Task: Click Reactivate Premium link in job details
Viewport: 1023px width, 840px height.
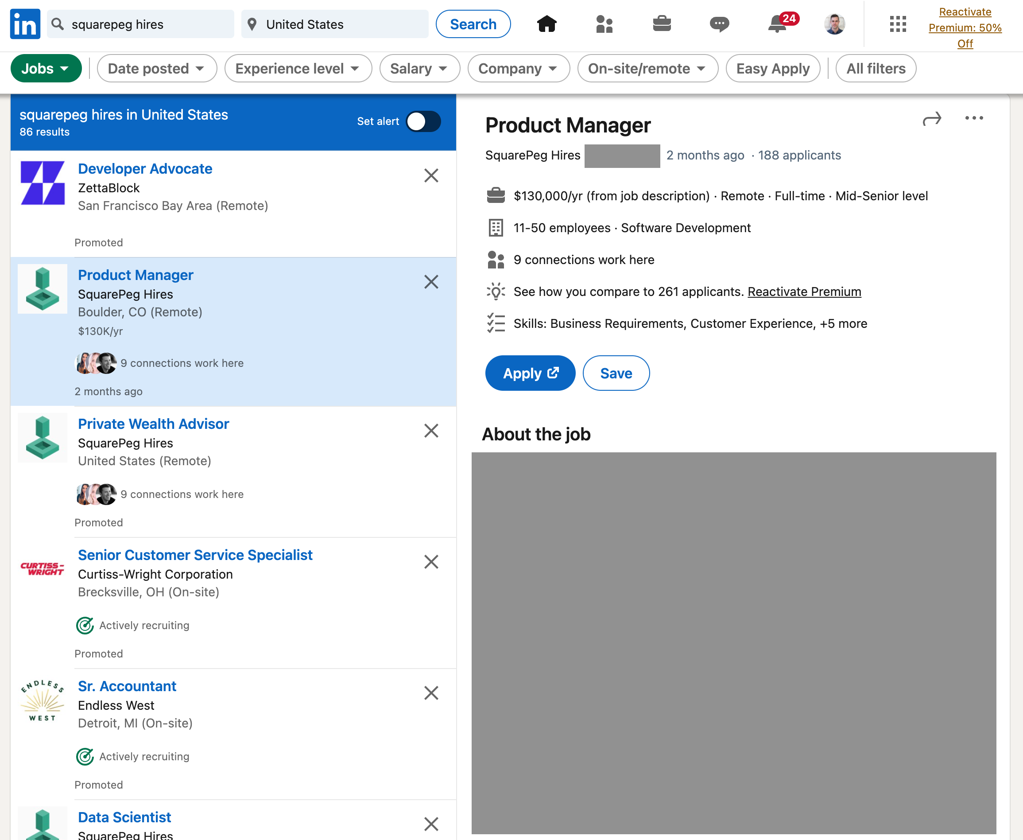Action: tap(804, 292)
